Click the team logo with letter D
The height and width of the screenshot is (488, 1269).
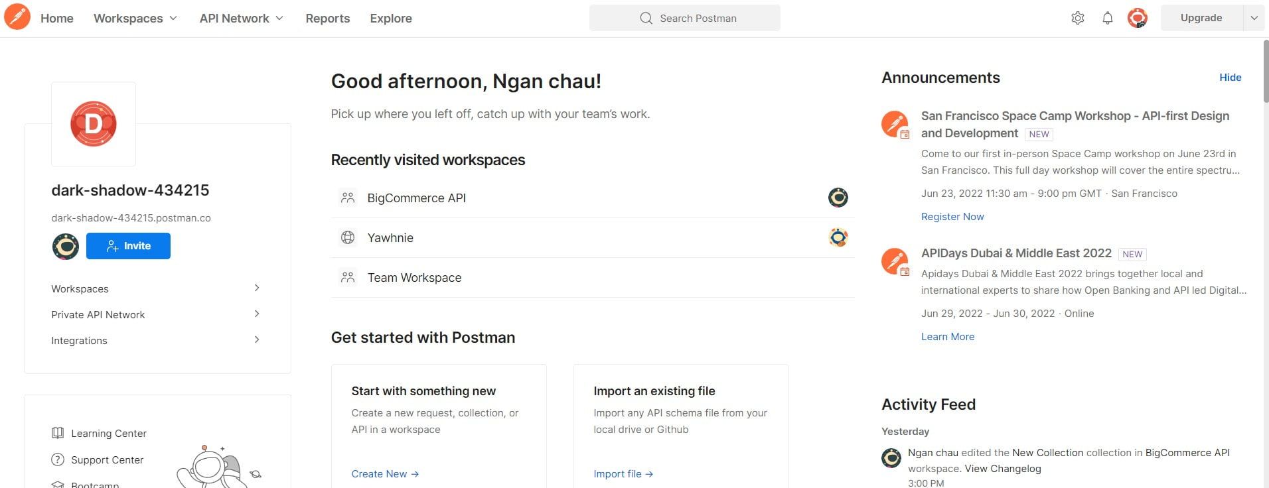[x=94, y=124]
